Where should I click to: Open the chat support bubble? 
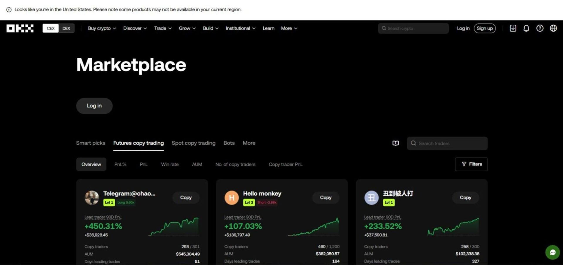click(x=553, y=252)
